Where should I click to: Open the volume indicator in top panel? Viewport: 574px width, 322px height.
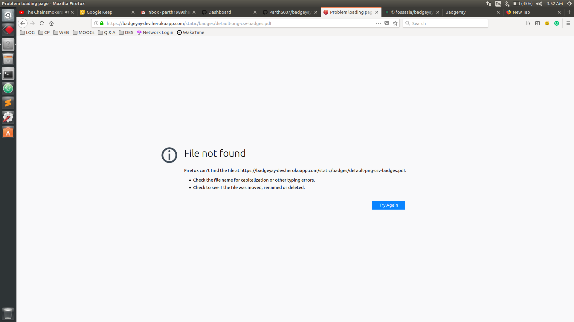539,4
